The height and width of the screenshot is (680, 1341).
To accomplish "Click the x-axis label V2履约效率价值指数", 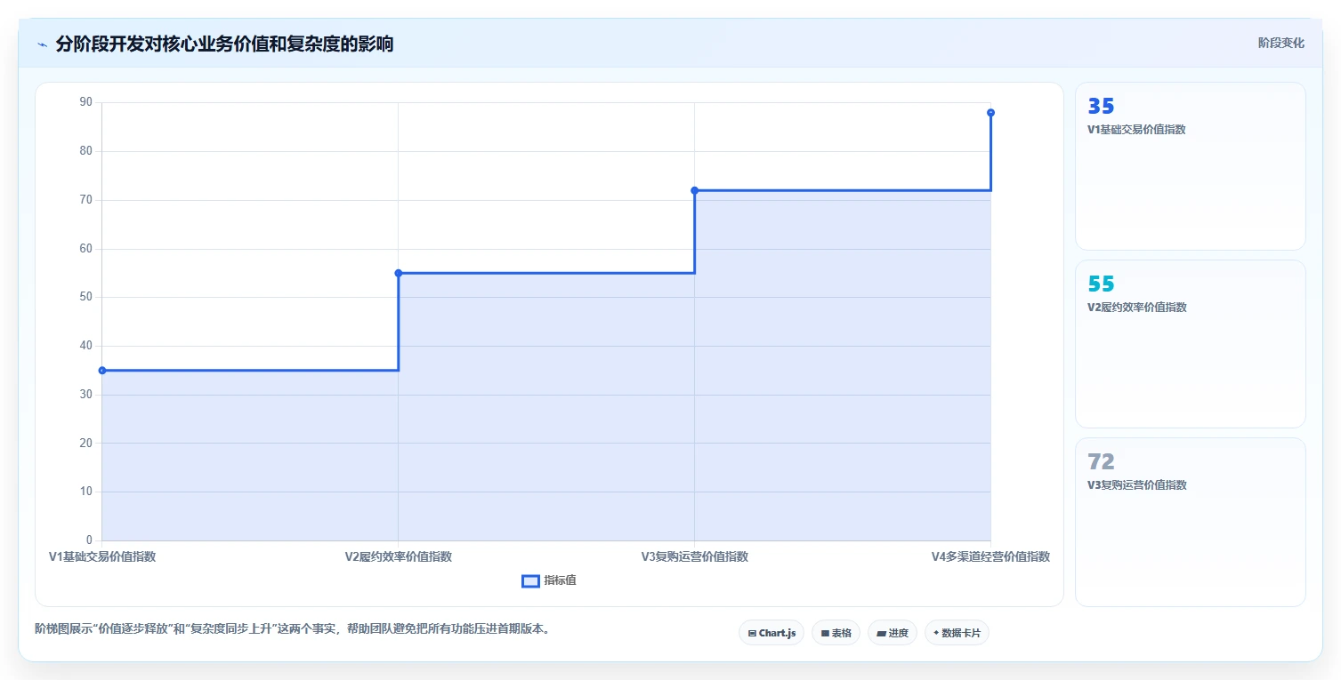I will pyautogui.click(x=399, y=556).
